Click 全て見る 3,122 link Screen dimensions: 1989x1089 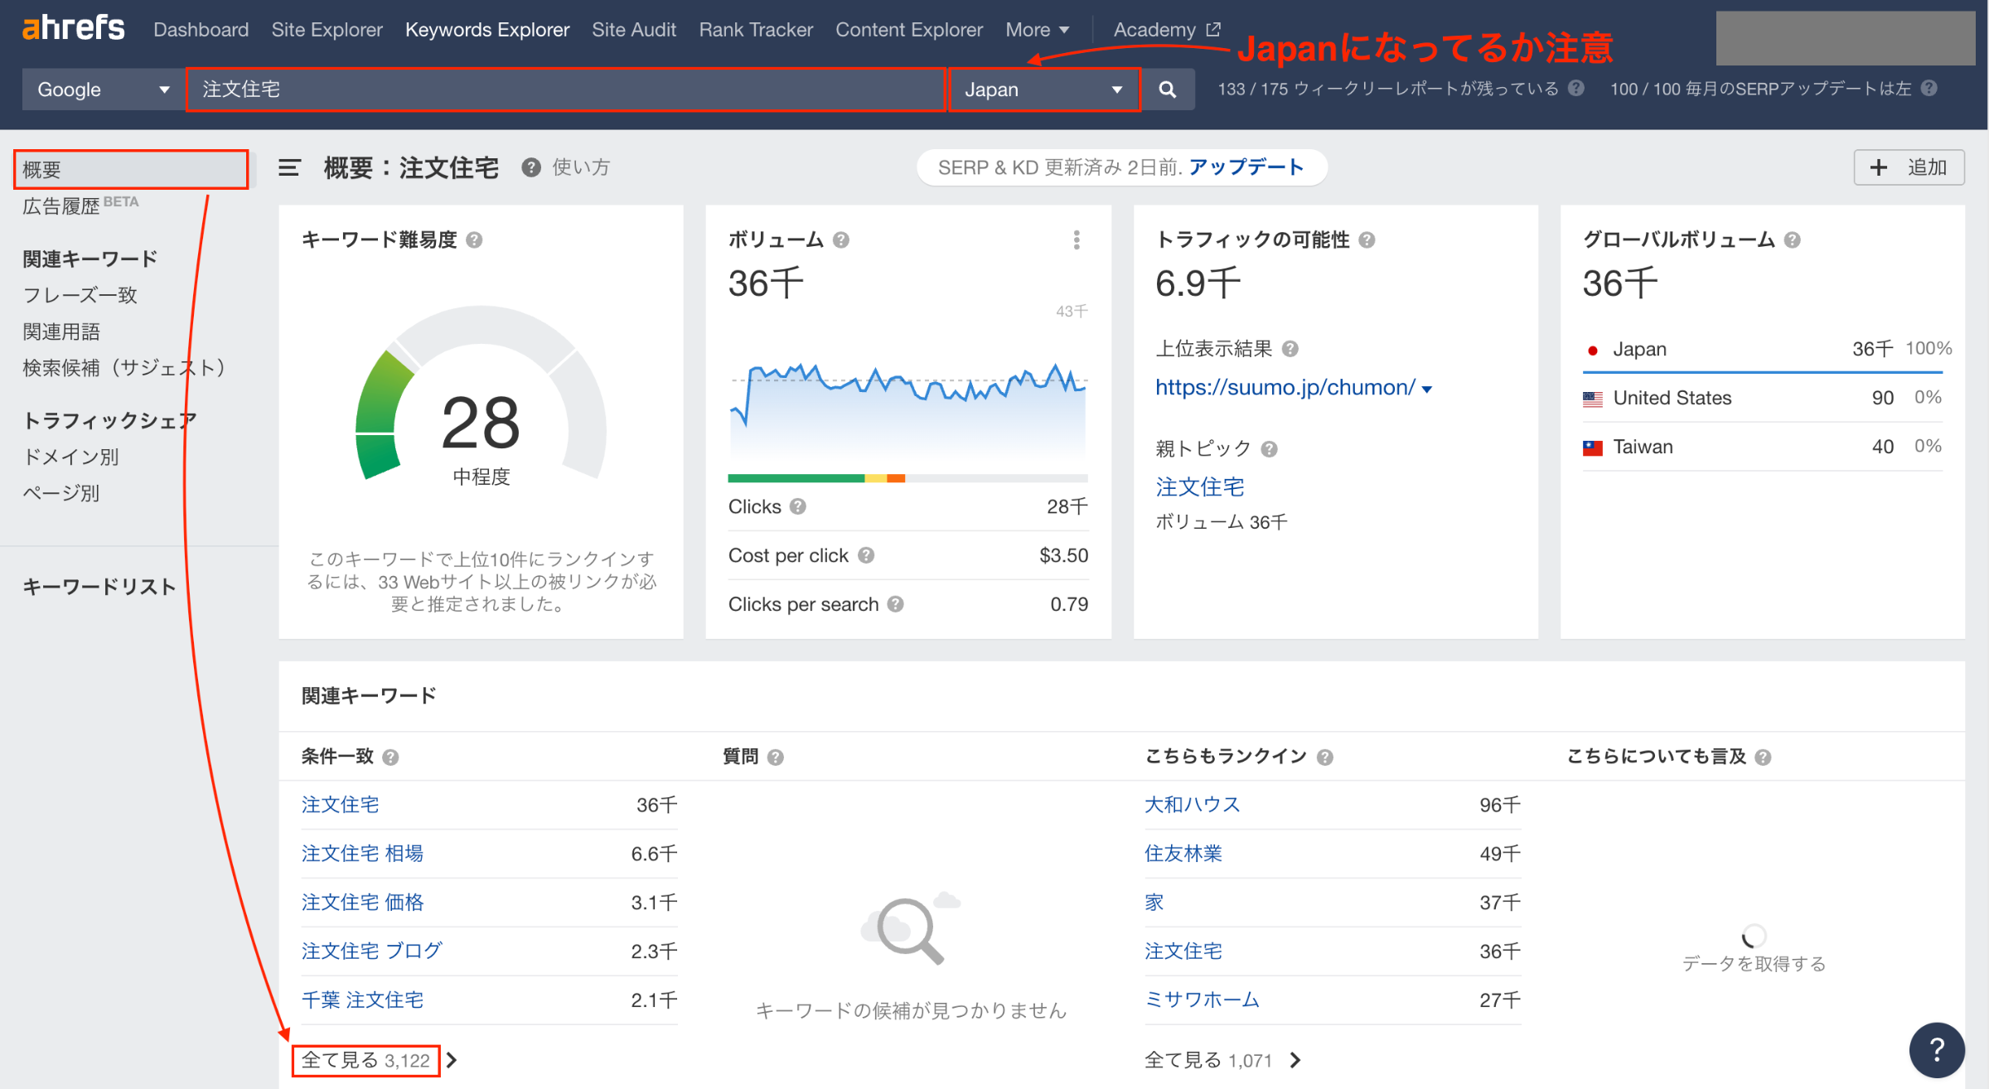(x=365, y=1060)
